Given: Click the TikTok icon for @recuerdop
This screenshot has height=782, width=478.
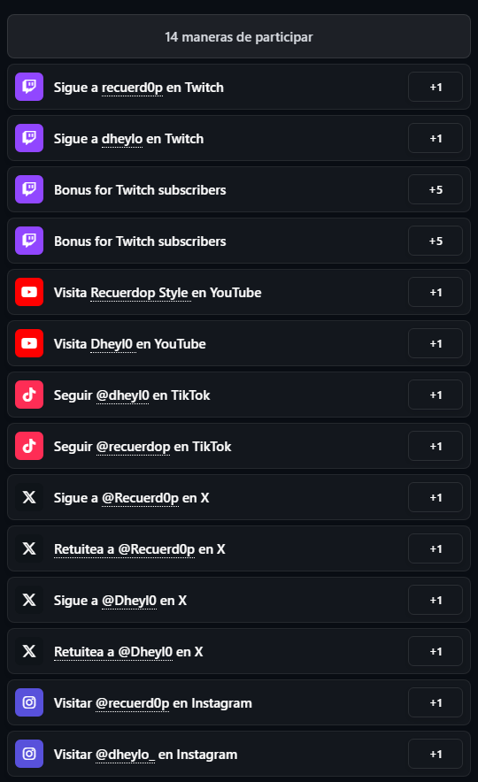Looking at the screenshot, I should tap(29, 447).
